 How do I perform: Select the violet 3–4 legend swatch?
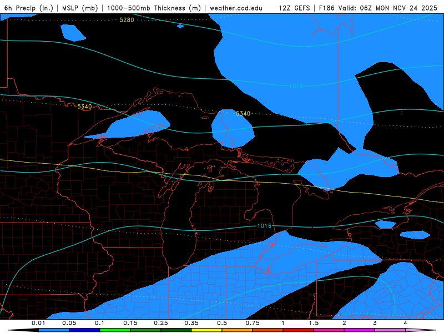coord(390,330)
